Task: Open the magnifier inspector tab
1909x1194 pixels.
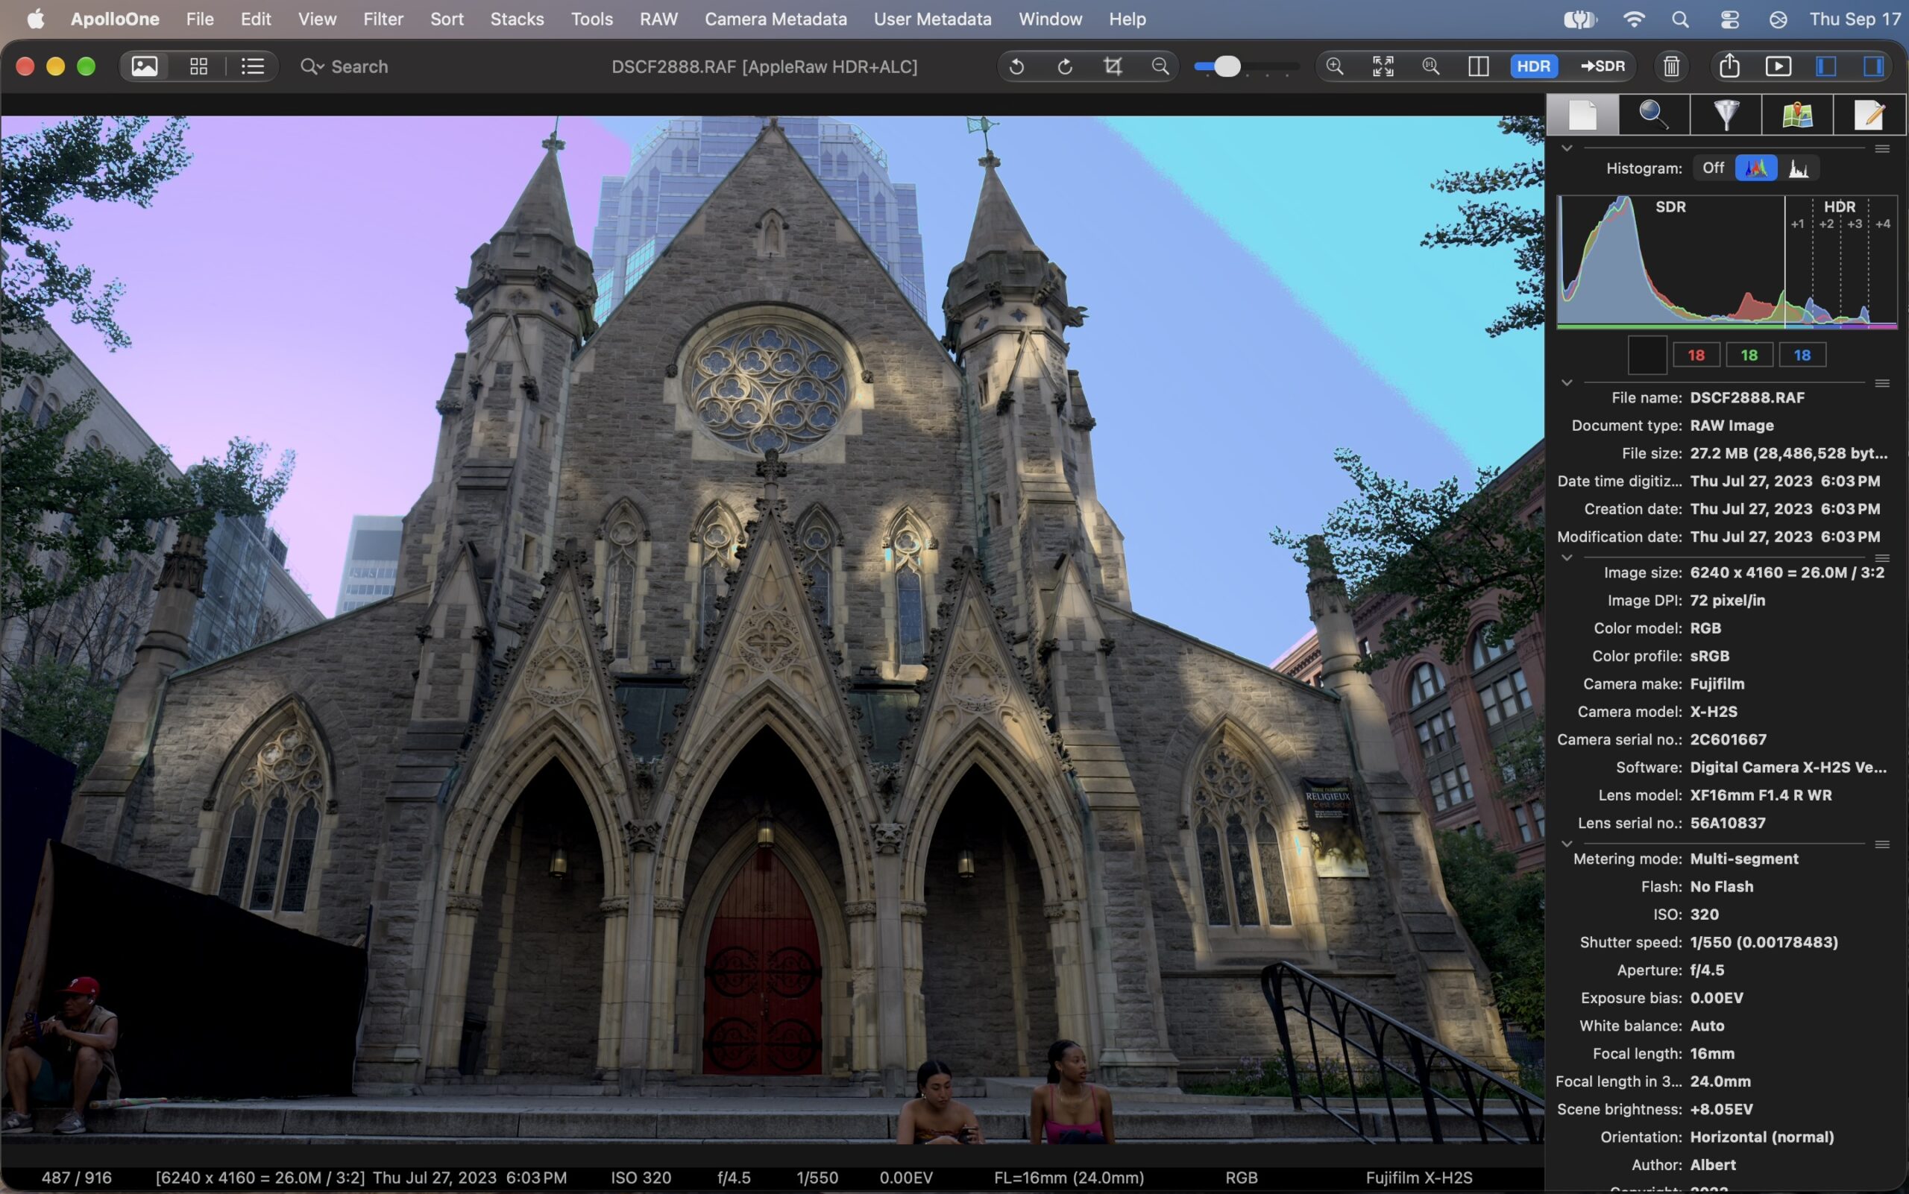Action: coord(1654,116)
